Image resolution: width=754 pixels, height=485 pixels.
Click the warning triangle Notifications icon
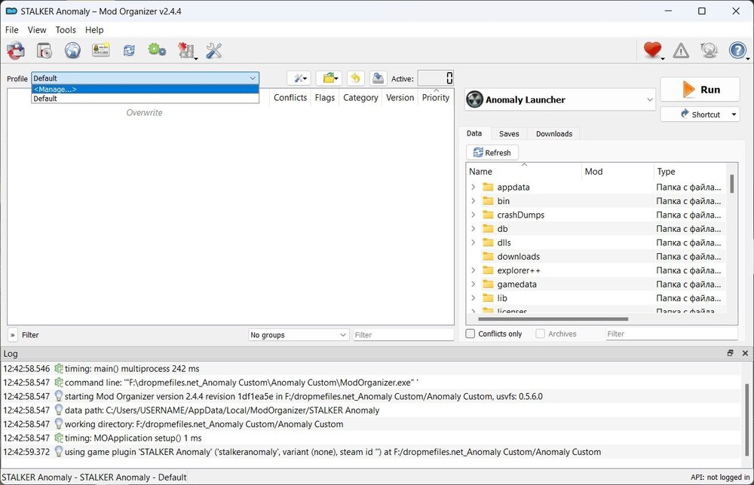click(681, 50)
